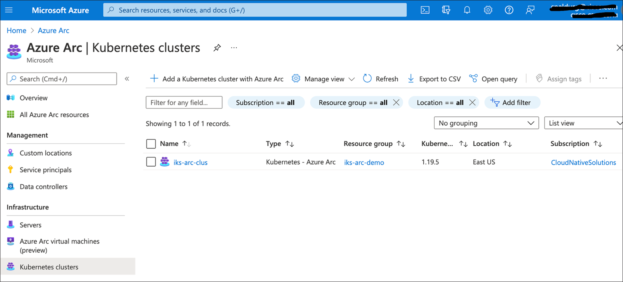Click the Assign tags button
Screen dimensions: 623x282
(559, 79)
